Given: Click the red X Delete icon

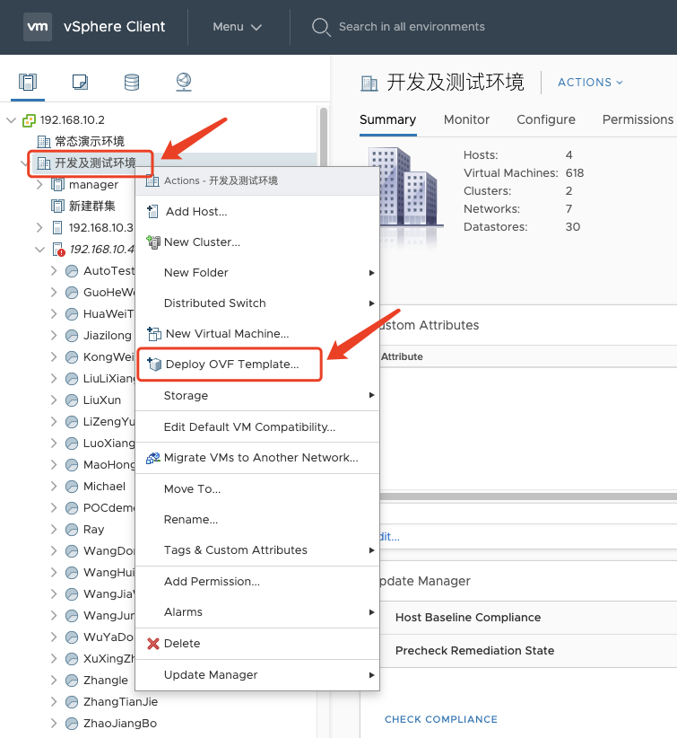Looking at the screenshot, I should click(152, 644).
